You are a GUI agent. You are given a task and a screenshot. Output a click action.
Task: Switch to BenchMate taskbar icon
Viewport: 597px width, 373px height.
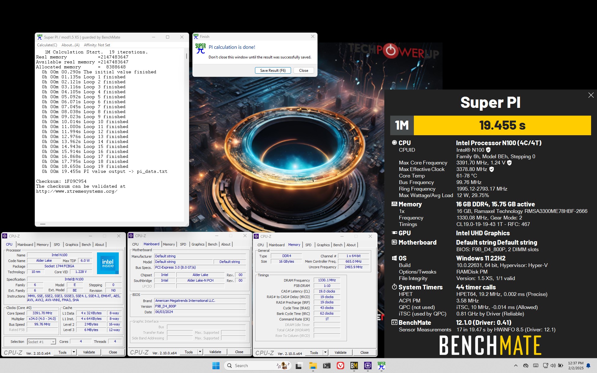354,366
